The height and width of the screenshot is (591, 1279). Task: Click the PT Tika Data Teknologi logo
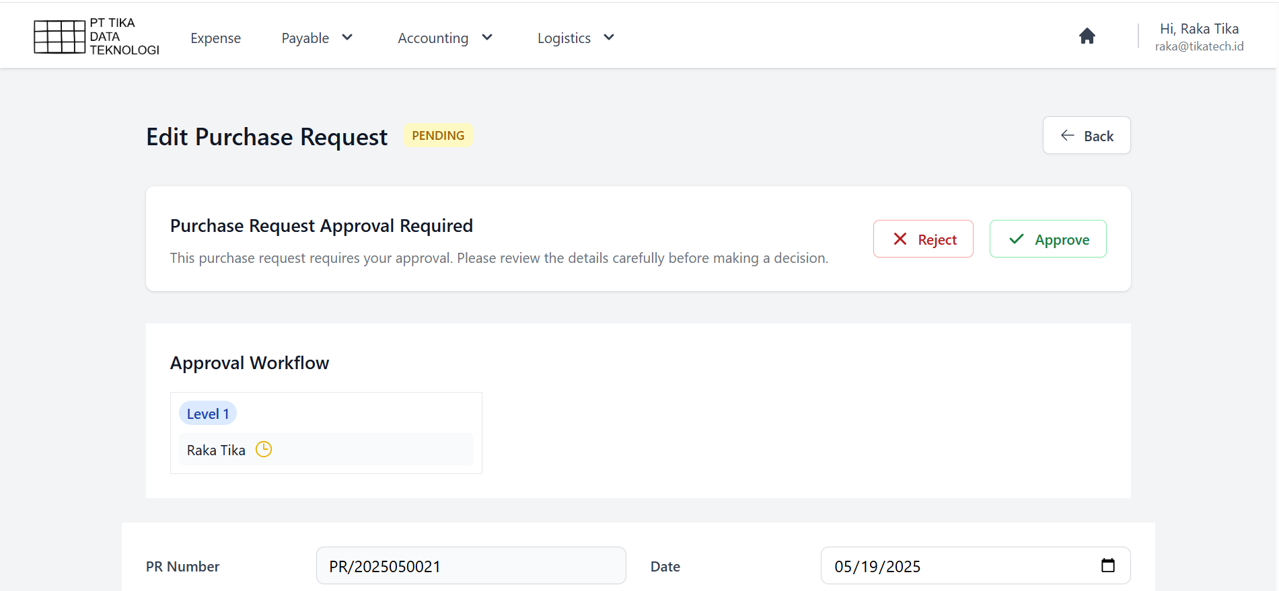(x=96, y=36)
